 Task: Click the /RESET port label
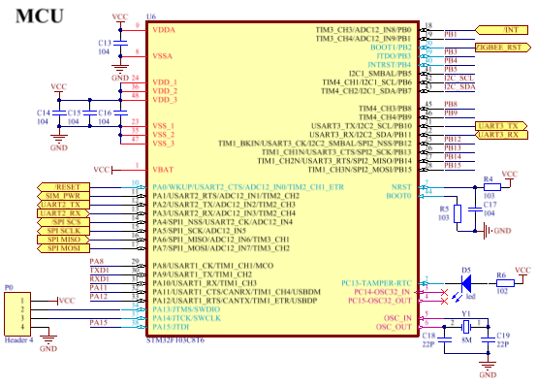[x=64, y=187]
